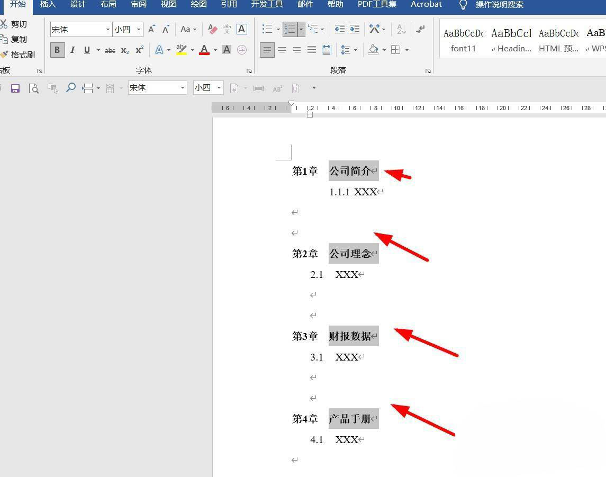Open font dialog launcher
This screenshot has width=606, height=477.
[x=249, y=71]
